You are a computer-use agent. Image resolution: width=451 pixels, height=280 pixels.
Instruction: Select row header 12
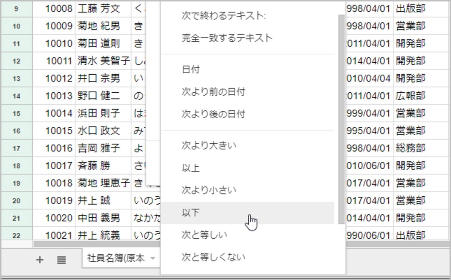[x=17, y=61]
